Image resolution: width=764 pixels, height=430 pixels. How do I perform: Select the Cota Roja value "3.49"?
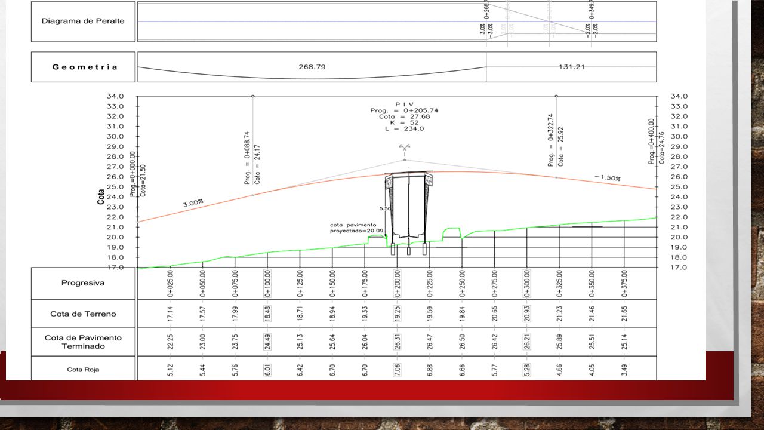(x=624, y=370)
